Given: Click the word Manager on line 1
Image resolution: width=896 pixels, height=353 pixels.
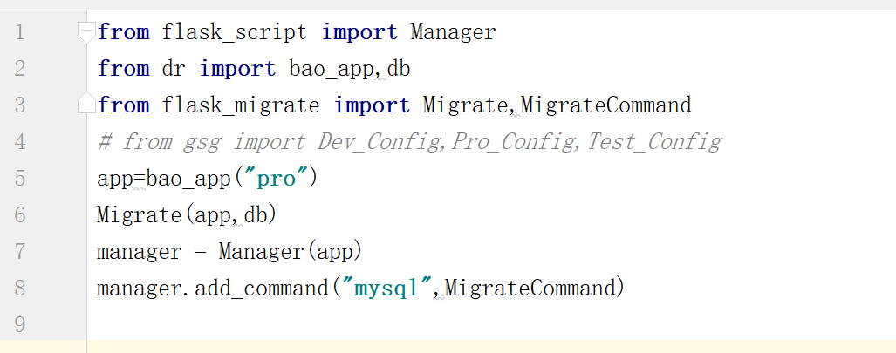Looking at the screenshot, I should (453, 33).
